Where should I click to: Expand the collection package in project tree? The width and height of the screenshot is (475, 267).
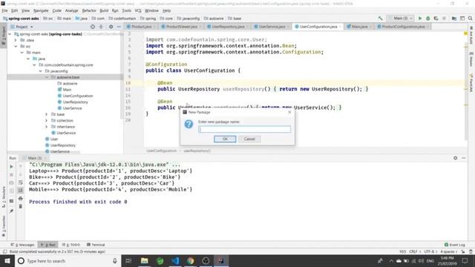click(x=46, y=120)
